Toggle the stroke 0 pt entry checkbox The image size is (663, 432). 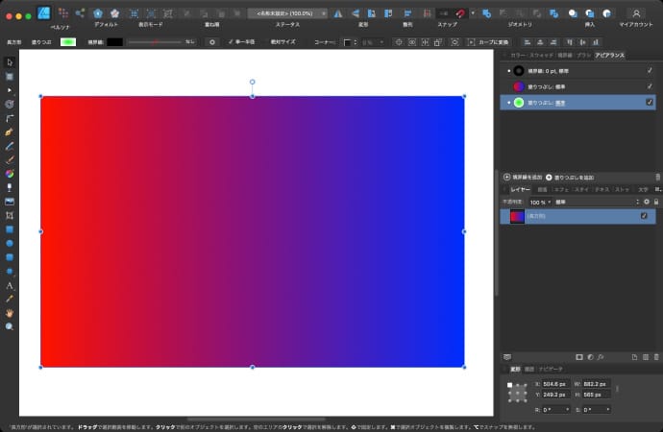651,70
